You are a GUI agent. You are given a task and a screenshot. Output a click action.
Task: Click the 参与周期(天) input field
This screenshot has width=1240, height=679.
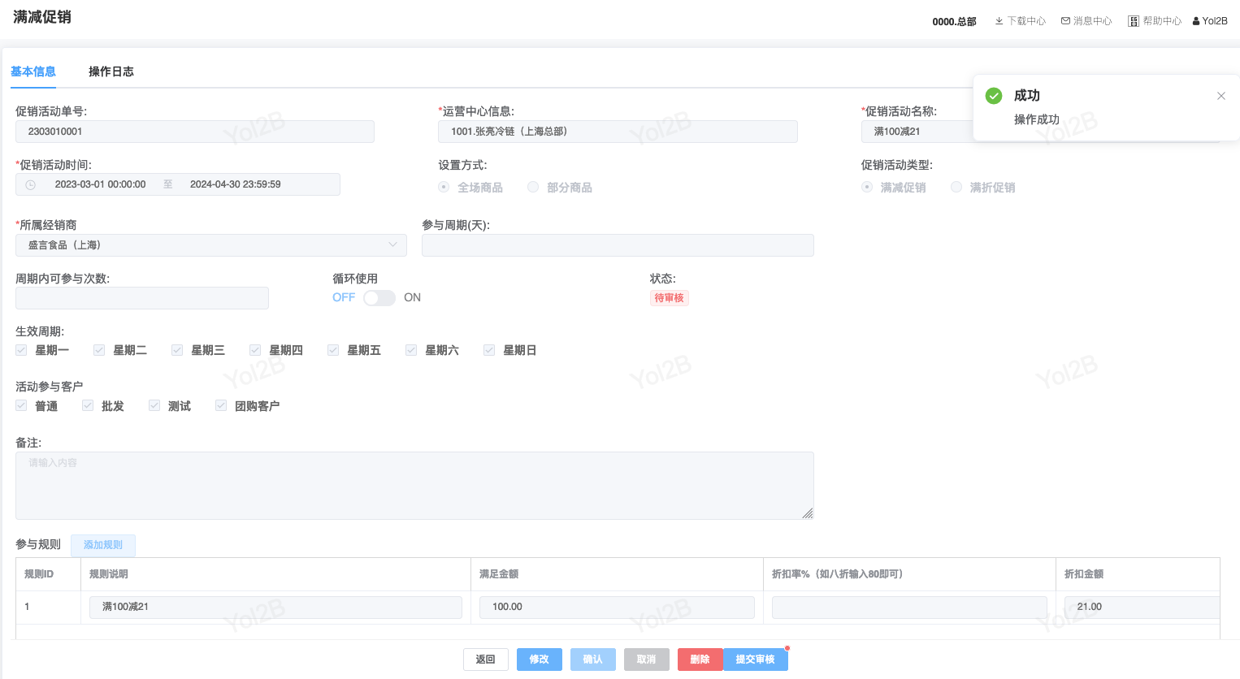[618, 245]
